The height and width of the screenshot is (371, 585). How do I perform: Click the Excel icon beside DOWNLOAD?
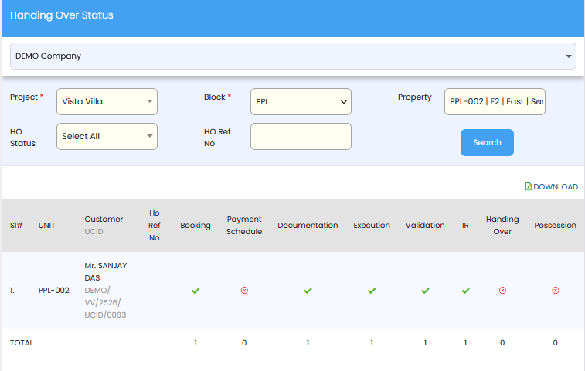(x=529, y=186)
